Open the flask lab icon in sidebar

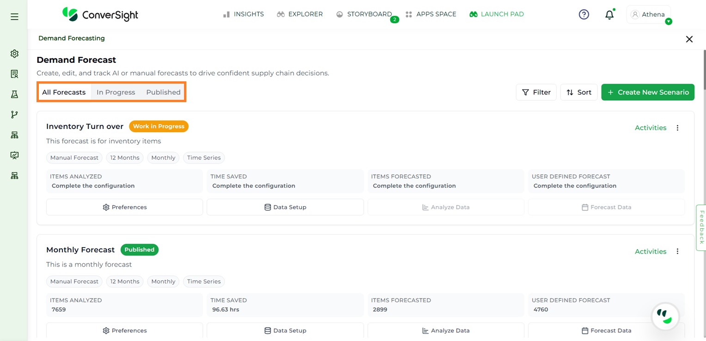(x=14, y=94)
